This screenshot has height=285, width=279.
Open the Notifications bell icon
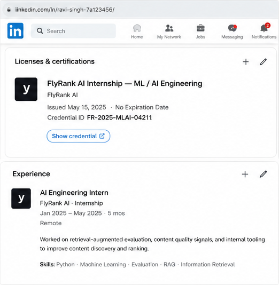264,28
